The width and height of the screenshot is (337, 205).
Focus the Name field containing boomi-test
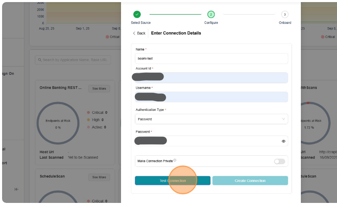point(211,59)
